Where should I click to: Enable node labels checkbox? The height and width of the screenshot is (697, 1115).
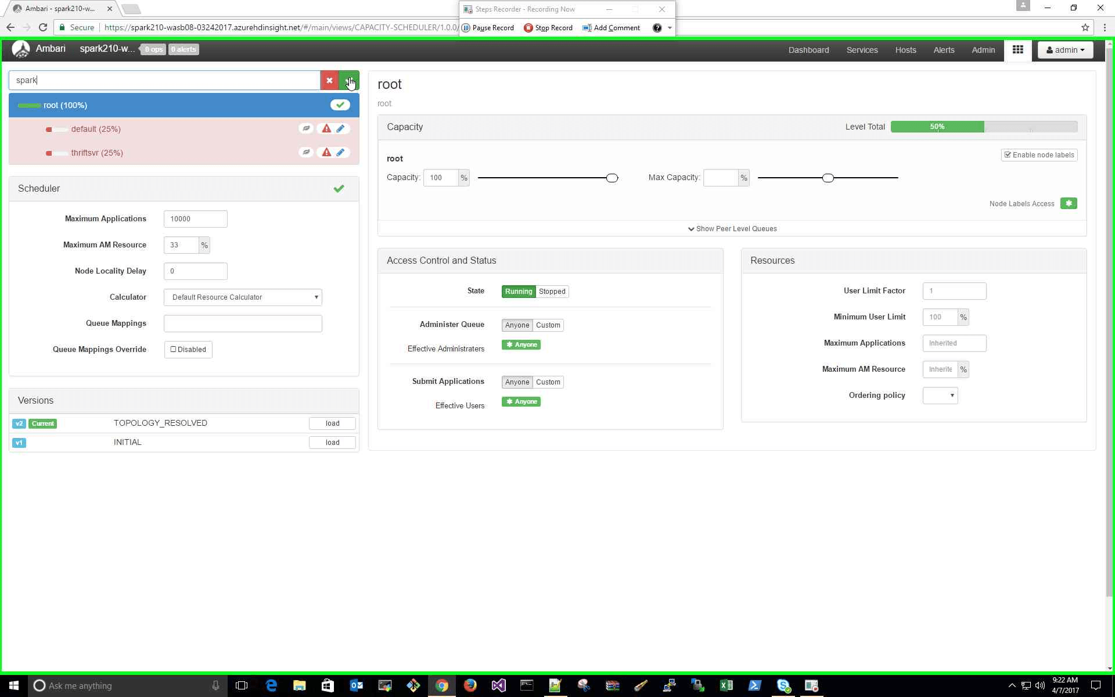point(1008,155)
